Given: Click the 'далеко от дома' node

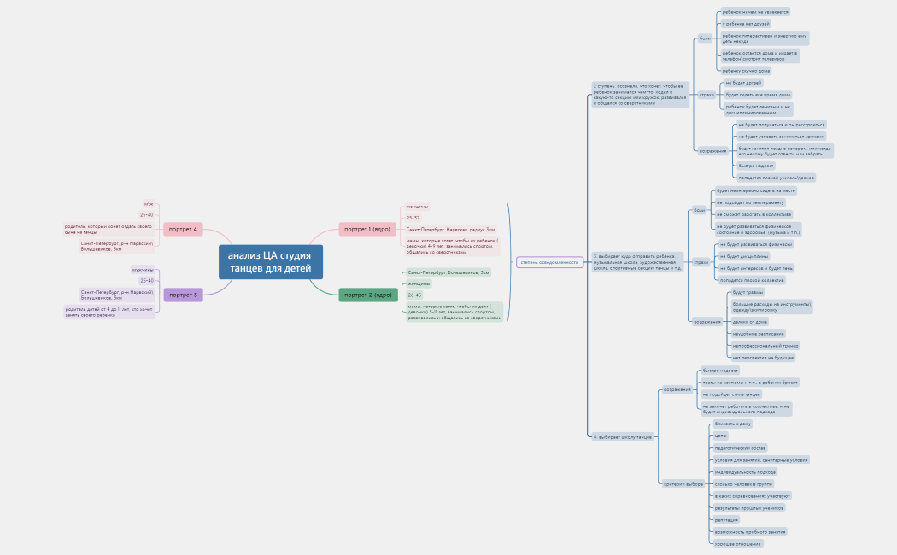Looking at the screenshot, I should click(748, 322).
